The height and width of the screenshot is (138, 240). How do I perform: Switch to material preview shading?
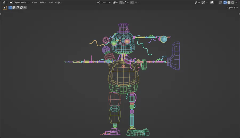coord(233,2)
